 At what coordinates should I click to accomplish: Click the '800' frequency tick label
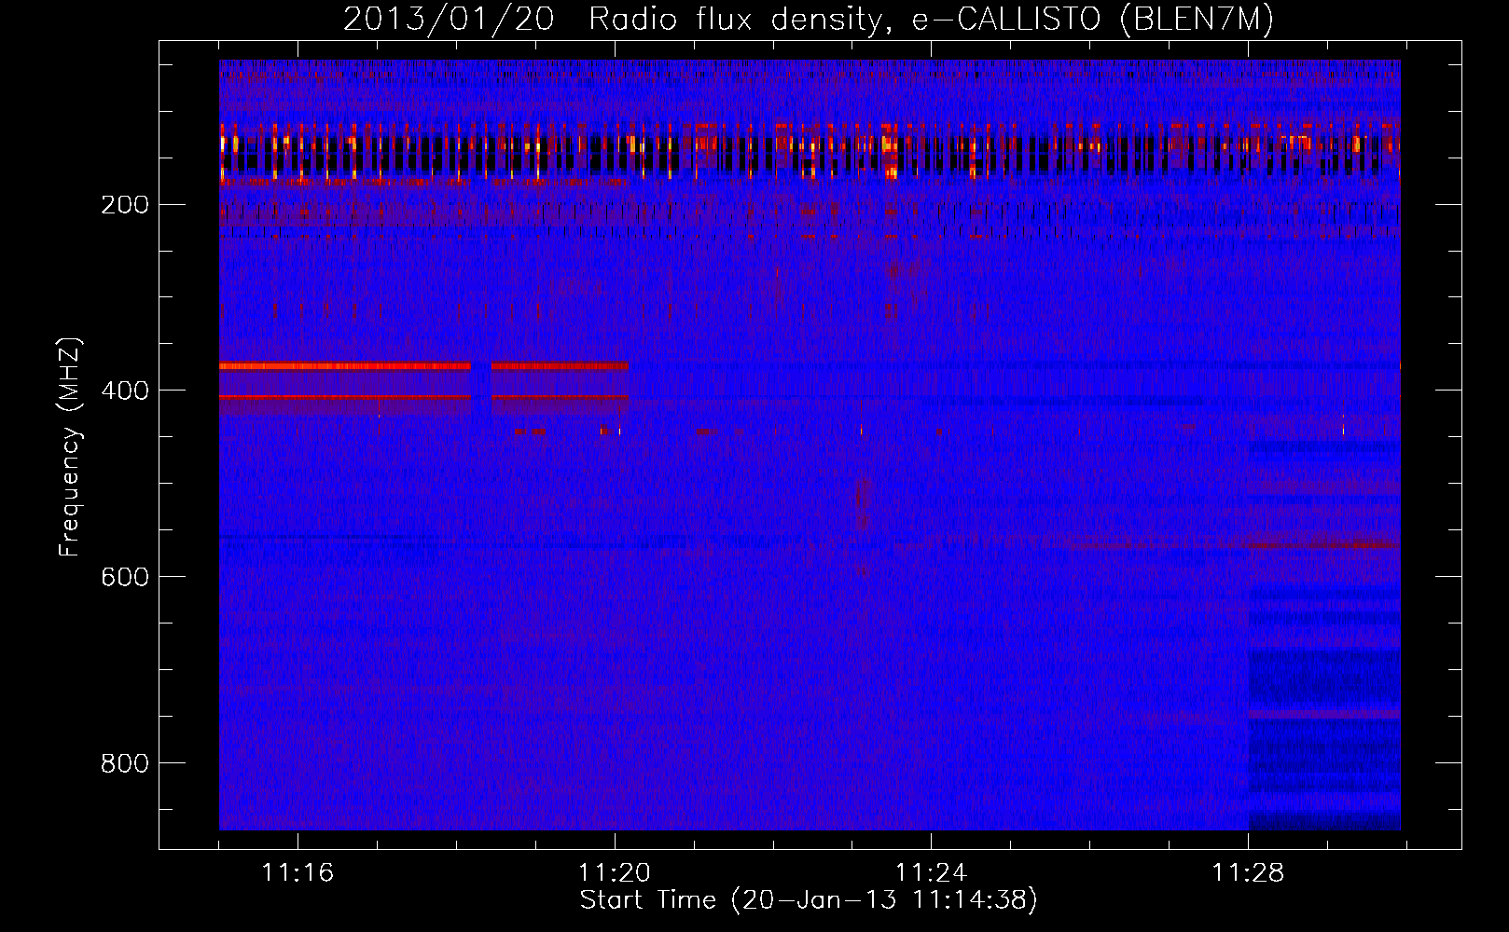click(x=125, y=764)
